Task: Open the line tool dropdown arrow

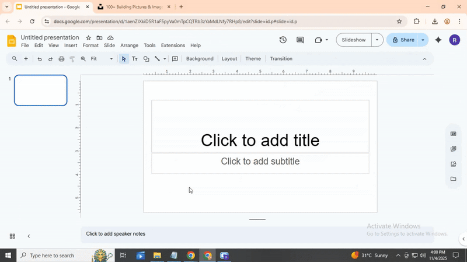Action: (x=165, y=59)
